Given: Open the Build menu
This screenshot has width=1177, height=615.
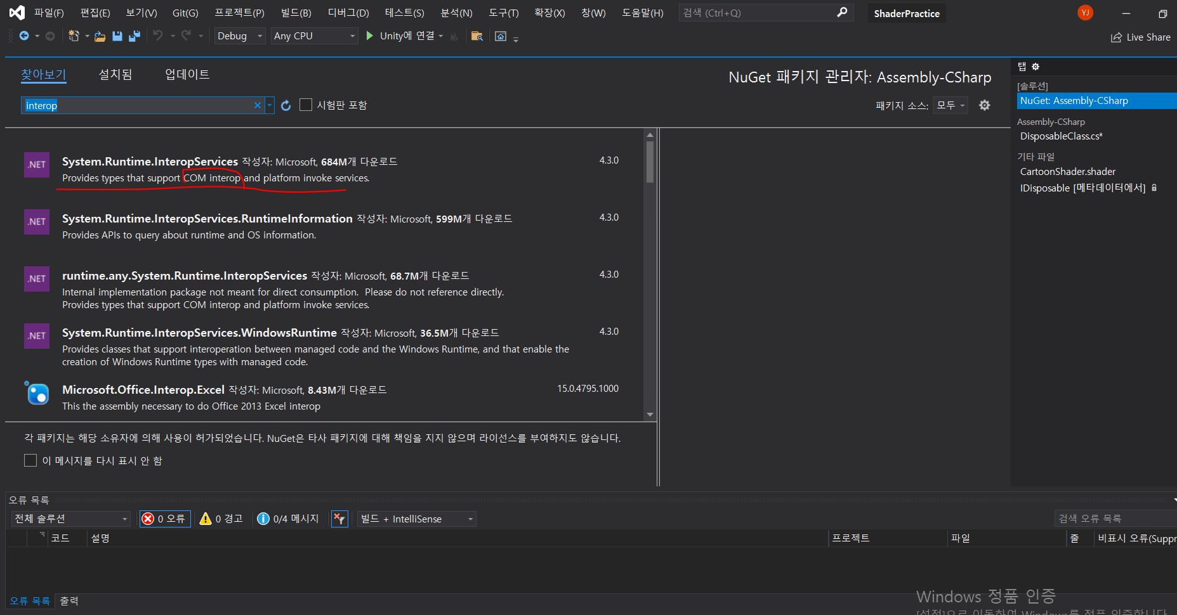Looking at the screenshot, I should (x=296, y=13).
